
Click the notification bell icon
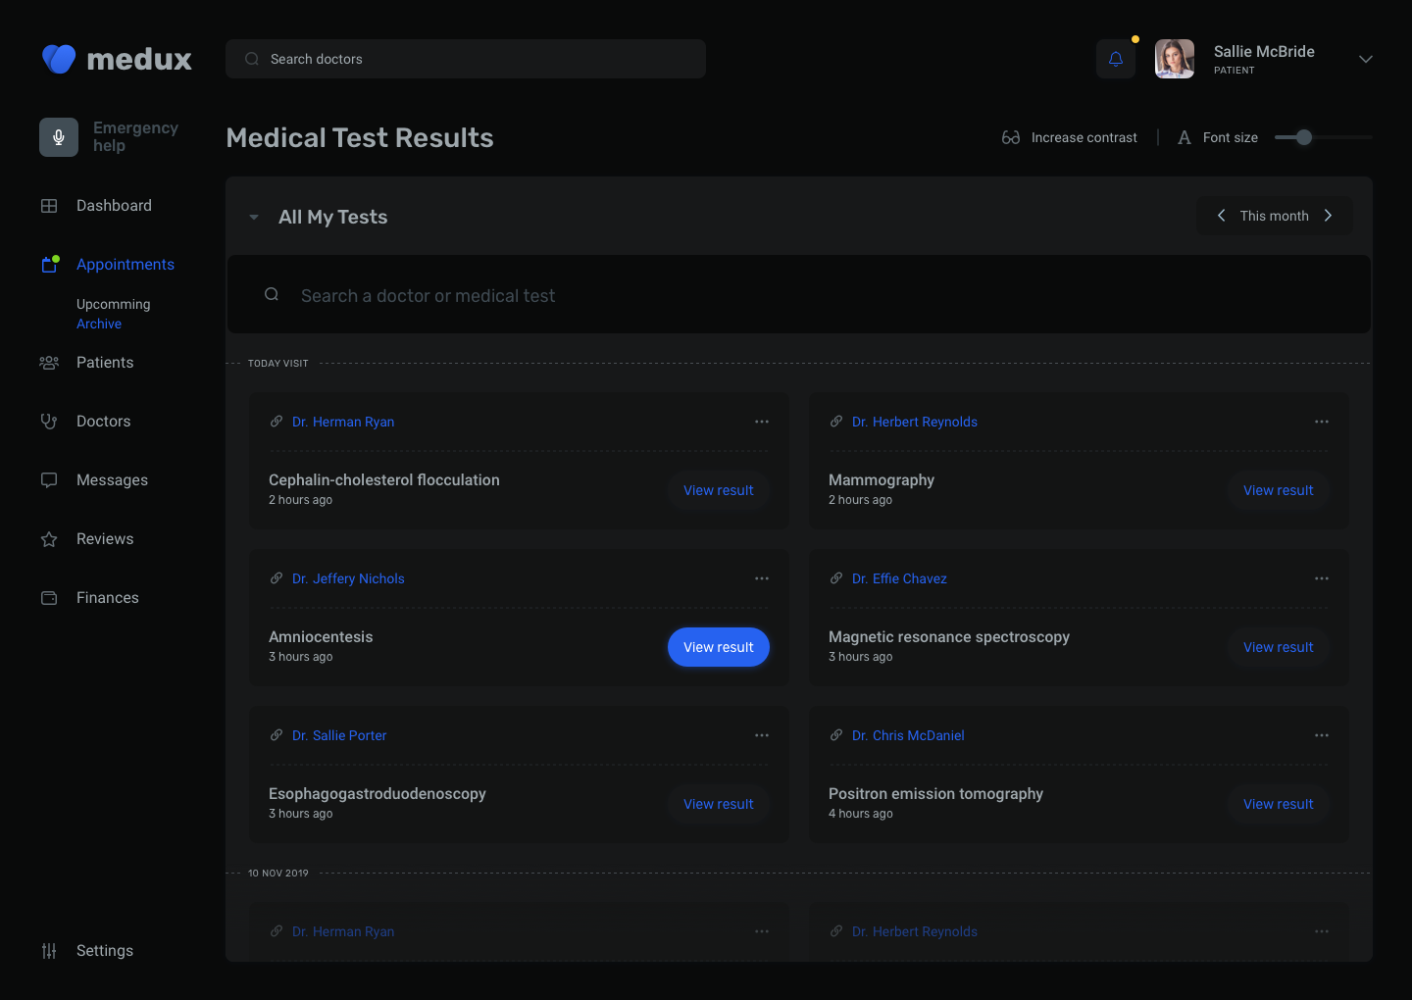point(1115,59)
